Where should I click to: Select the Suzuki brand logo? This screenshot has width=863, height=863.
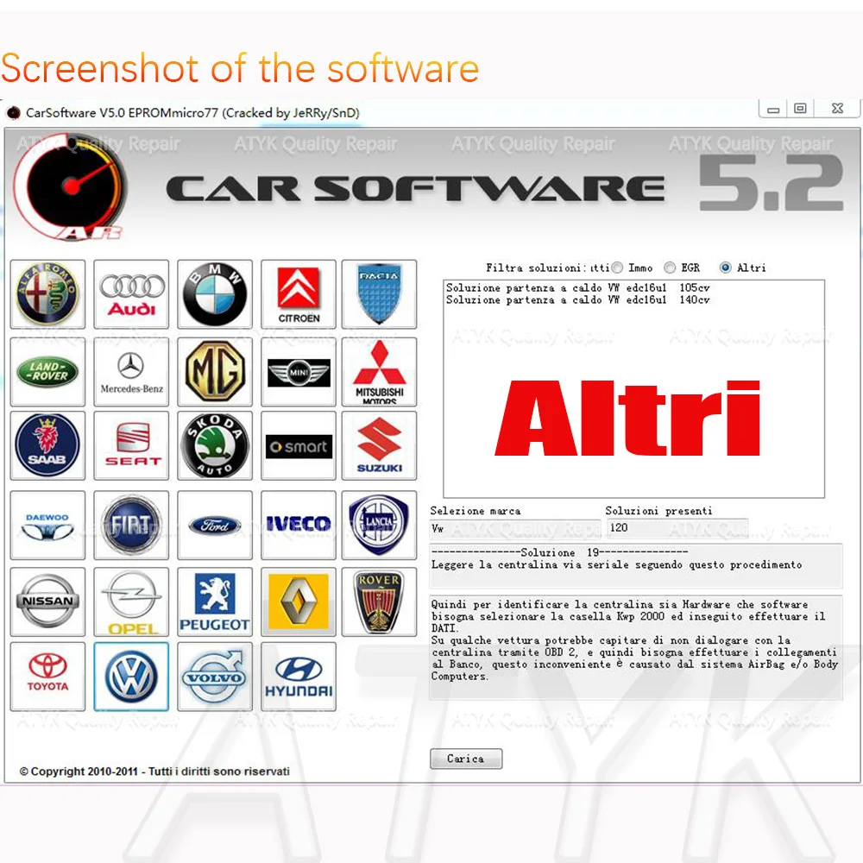[379, 446]
